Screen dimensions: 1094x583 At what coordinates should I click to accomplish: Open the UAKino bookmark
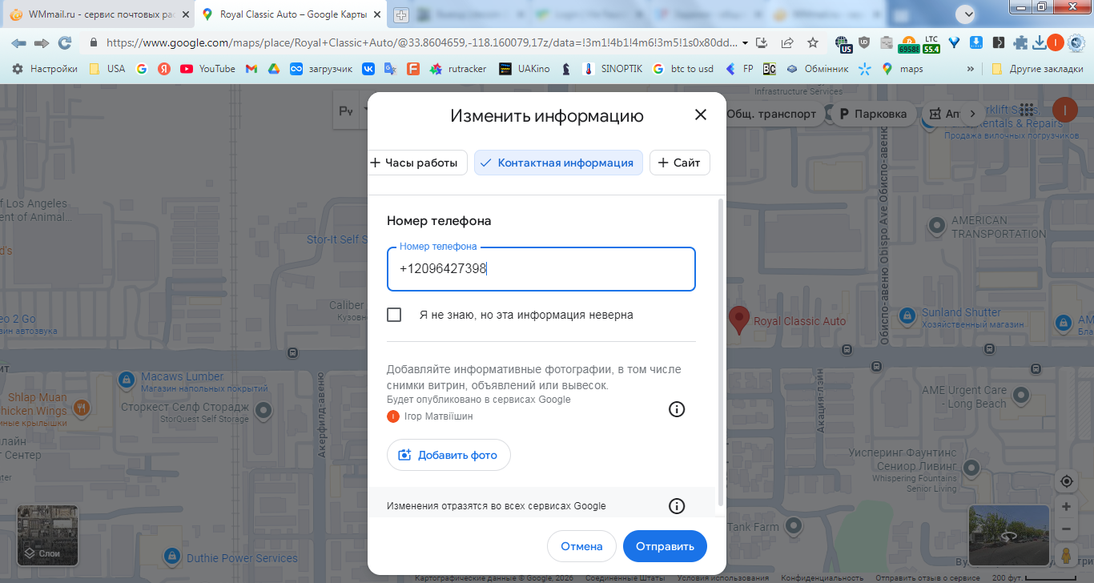[x=525, y=69]
